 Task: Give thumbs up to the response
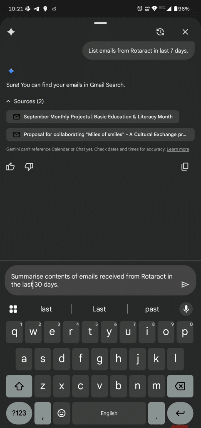coord(10,166)
